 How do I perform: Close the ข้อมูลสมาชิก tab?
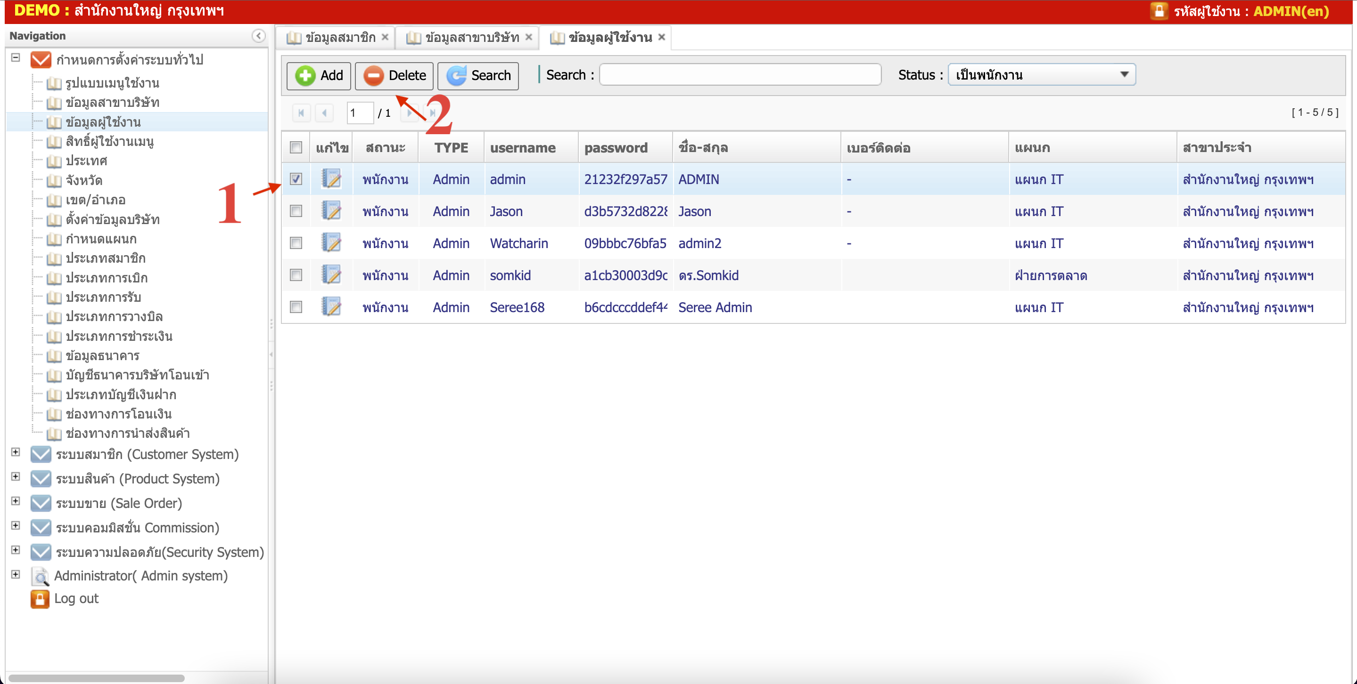click(385, 37)
